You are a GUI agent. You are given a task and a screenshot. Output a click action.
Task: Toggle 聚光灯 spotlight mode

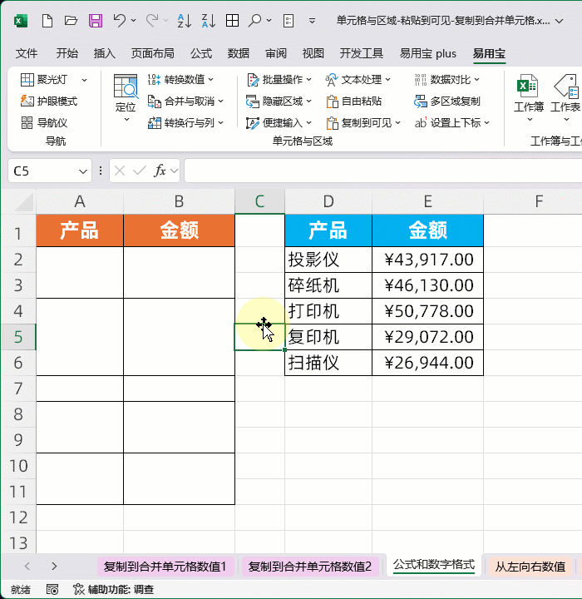click(52, 80)
